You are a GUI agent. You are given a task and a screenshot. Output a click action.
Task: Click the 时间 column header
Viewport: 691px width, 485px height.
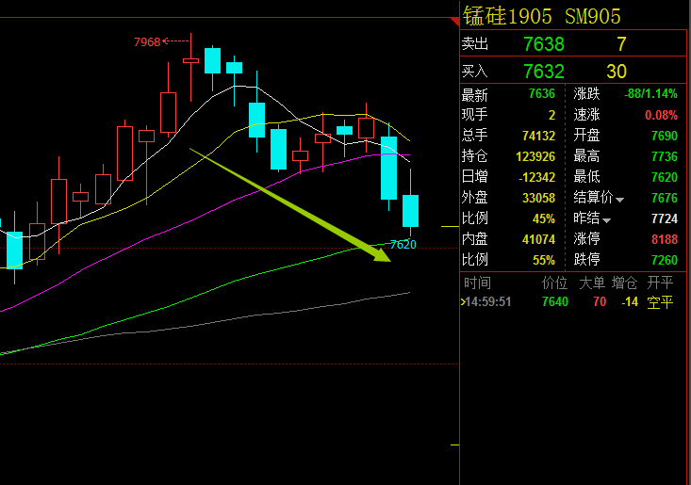click(x=477, y=283)
